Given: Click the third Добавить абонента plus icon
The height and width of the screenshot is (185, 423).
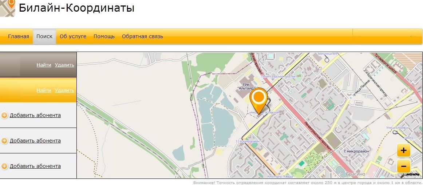Looking at the screenshot, I should click(4, 166).
